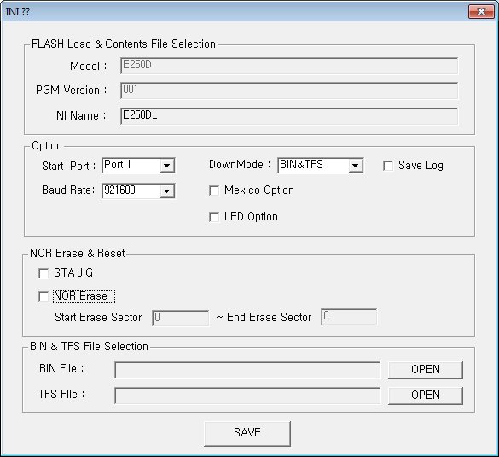Close the INI dialog window
The width and height of the screenshot is (499, 457).
tap(481, 12)
